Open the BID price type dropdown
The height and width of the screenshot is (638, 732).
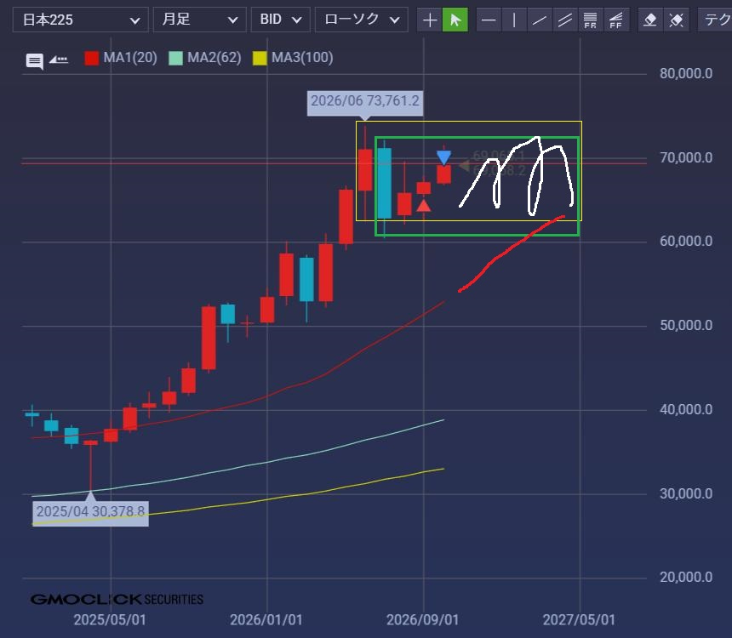[281, 20]
